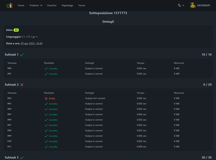Screen dimensions: 216x160
Task: Click the CICCINOUTI user avatar
Action: [x=193, y=5]
